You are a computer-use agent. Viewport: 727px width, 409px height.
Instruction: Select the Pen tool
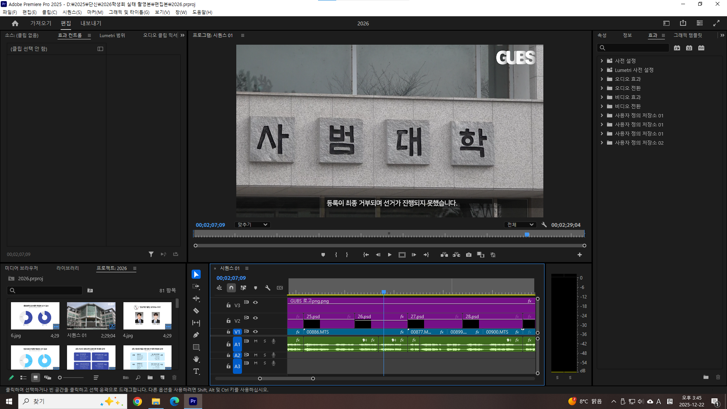[x=196, y=335]
